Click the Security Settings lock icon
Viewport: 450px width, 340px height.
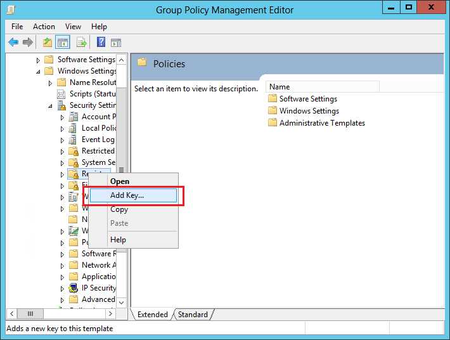[61, 105]
